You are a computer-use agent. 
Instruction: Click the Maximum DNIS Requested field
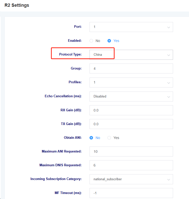click(x=131, y=165)
